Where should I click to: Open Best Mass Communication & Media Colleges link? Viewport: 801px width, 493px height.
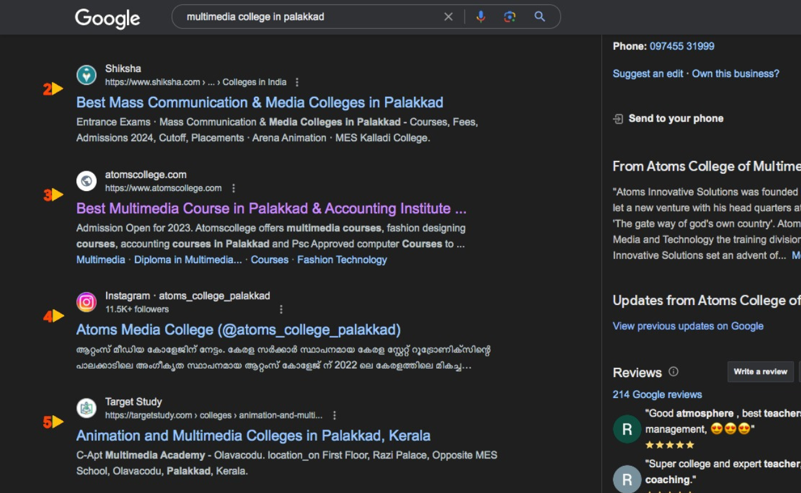tap(260, 102)
